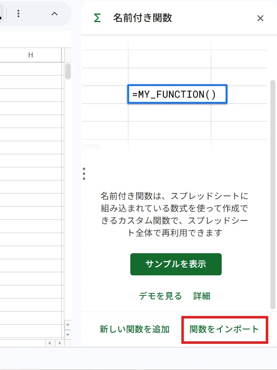Viewport: 277px width, 370px height.
Task: Click the green sigma named functions icon
Action: (x=97, y=18)
